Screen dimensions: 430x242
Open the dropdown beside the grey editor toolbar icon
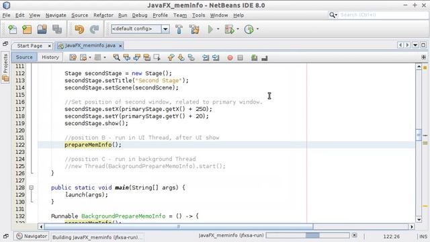click(105, 58)
